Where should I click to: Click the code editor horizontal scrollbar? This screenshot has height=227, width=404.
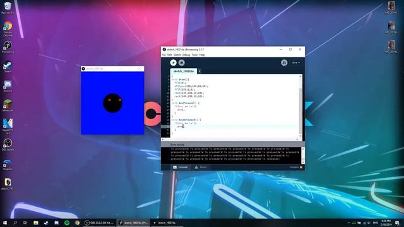tap(230, 139)
